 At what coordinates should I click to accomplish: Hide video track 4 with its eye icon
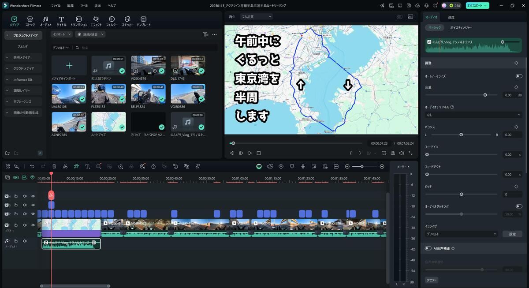(x=33, y=196)
